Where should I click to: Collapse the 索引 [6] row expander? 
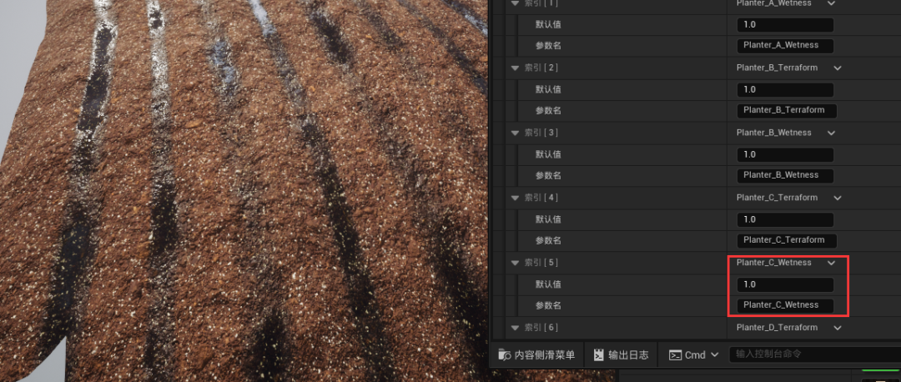click(x=515, y=328)
